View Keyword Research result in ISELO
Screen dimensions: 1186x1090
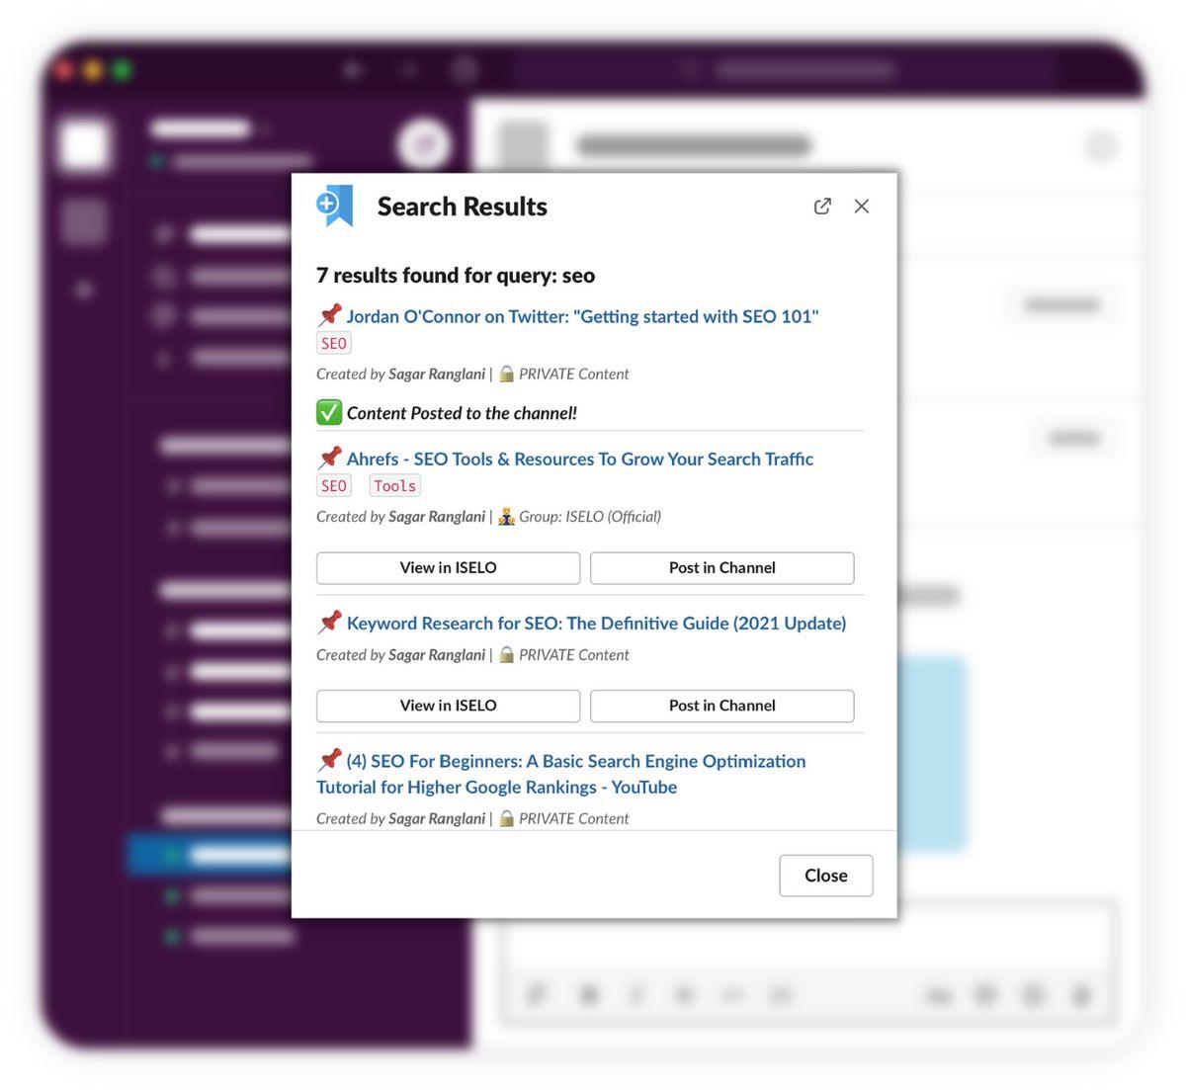[x=448, y=706]
